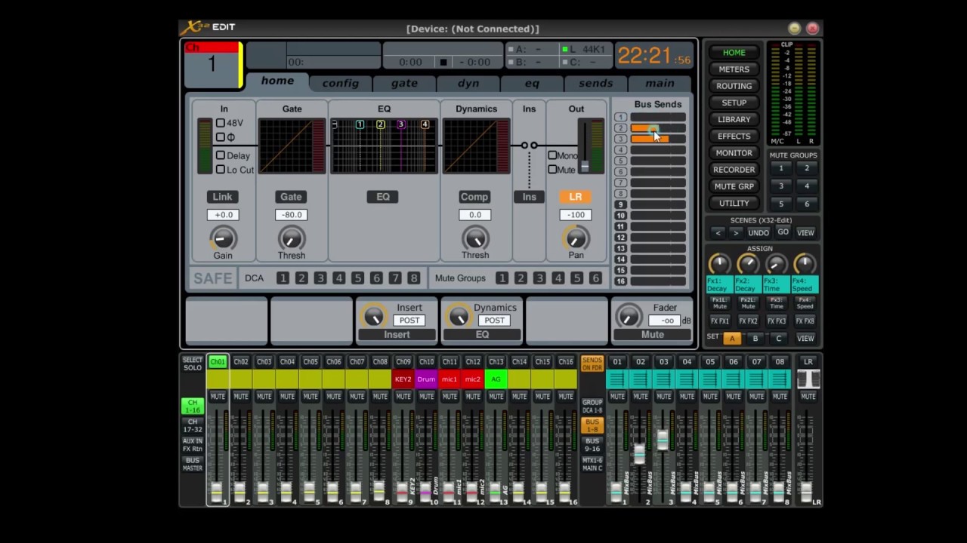Switch to the main tab
Viewport: 967px width, 543px height.
click(660, 83)
